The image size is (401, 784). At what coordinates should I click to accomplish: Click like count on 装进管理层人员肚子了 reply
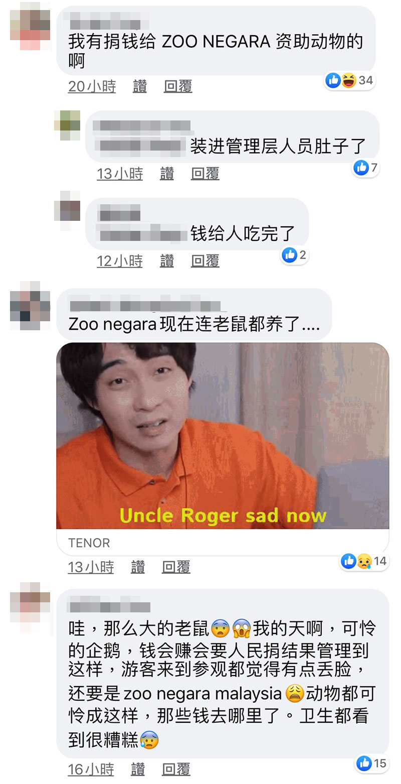click(366, 168)
